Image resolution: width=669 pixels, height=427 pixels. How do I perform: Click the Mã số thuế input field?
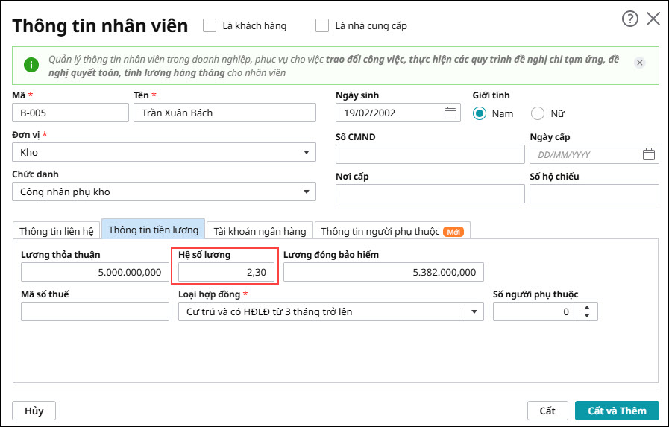[x=95, y=312]
